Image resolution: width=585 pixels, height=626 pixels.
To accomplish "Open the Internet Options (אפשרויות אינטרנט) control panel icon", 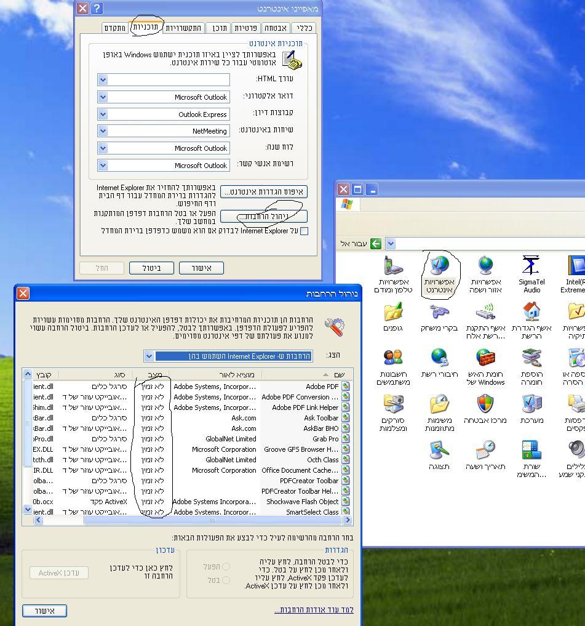I will point(439,267).
